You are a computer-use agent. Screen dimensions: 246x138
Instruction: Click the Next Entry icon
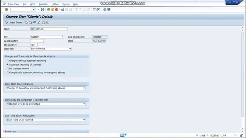point(43,23)
